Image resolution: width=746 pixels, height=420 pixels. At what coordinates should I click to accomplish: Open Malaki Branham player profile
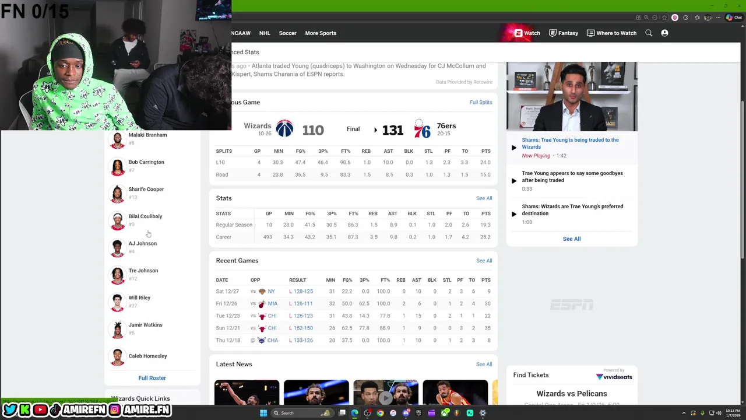(x=147, y=135)
